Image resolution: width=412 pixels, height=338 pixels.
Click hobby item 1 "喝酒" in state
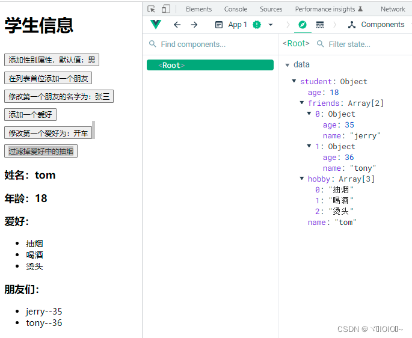[x=341, y=200]
